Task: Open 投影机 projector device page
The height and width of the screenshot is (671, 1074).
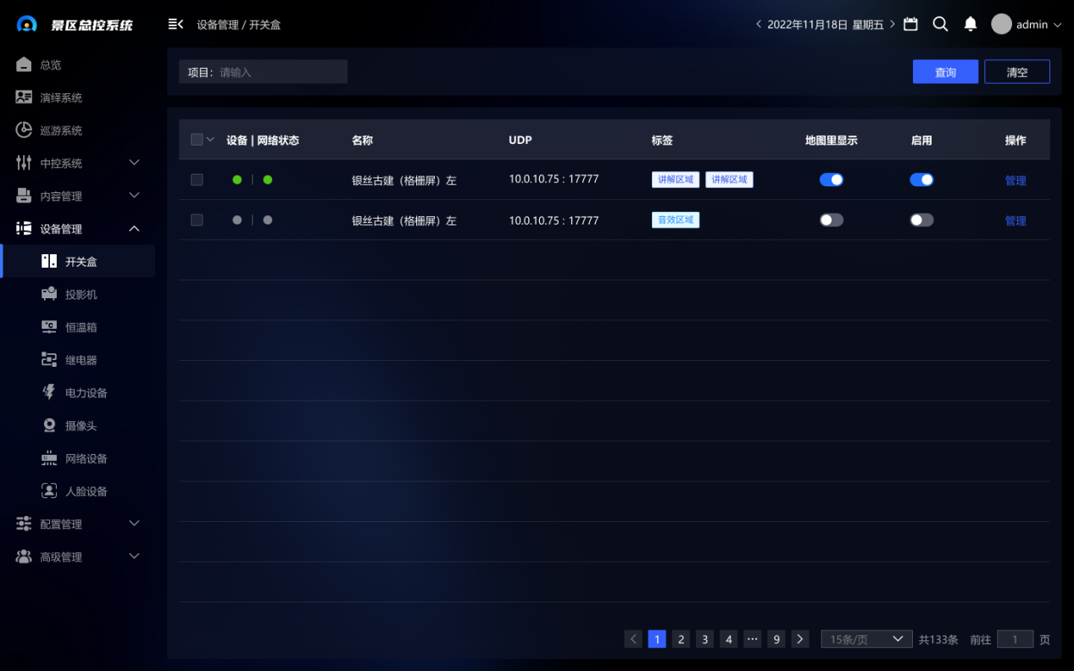Action: pos(81,295)
